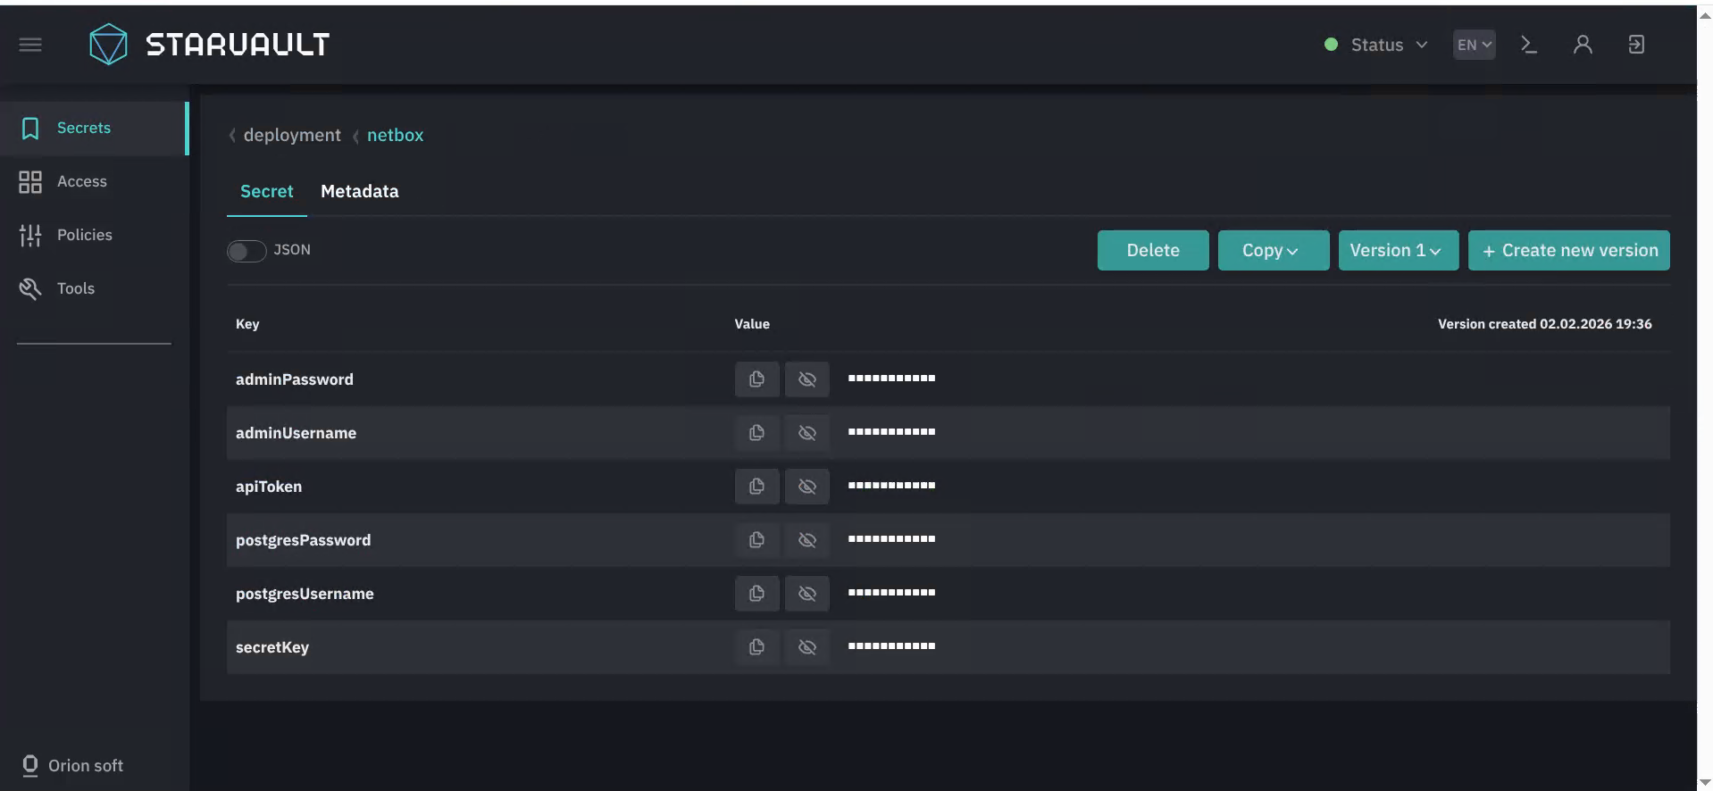This screenshot has width=1713, height=791.
Task: Enable the JSON view toggle
Action: pos(247,251)
